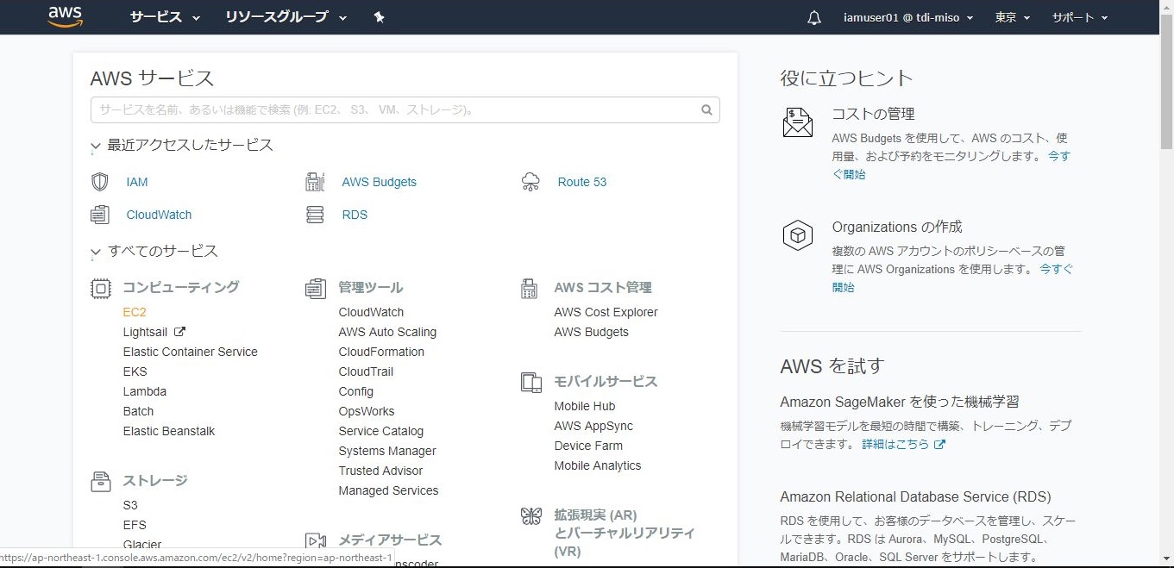Collapse the 最近アクセスしたサービス section
Viewport: 1174px width, 568px height.
(x=96, y=147)
